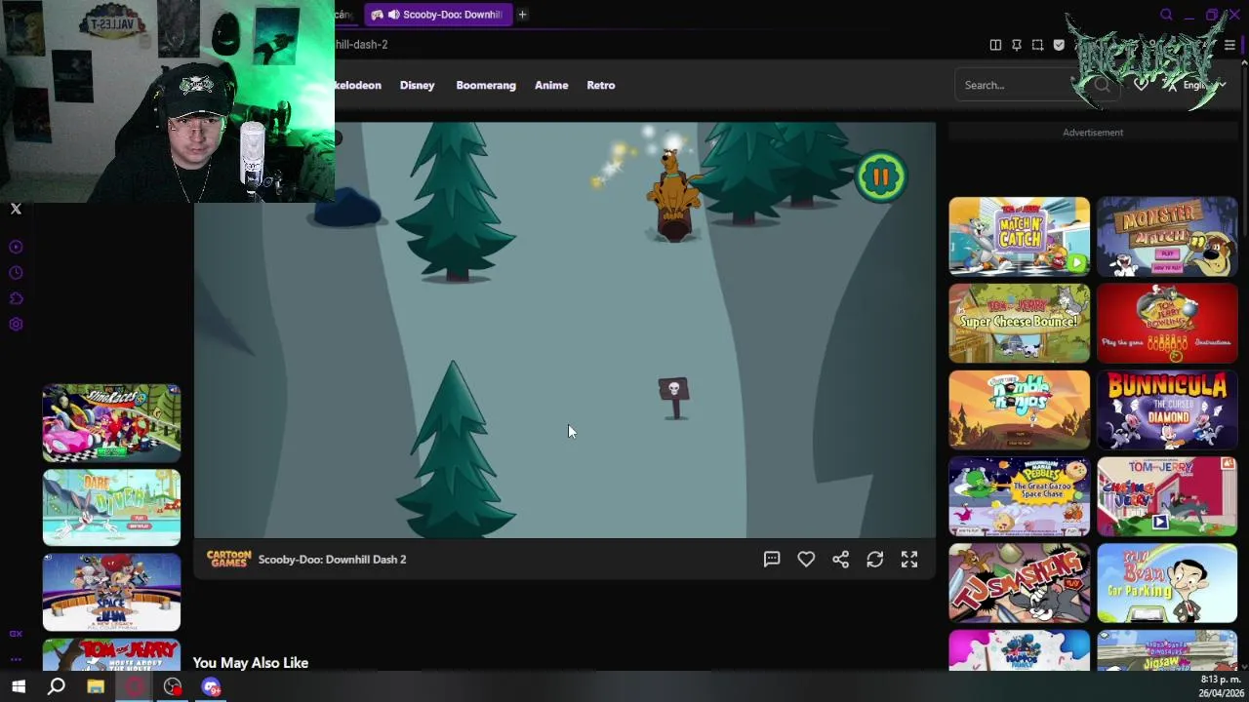Open Extensions from the sidebar
This screenshot has width=1249, height=702.
pos(16,298)
